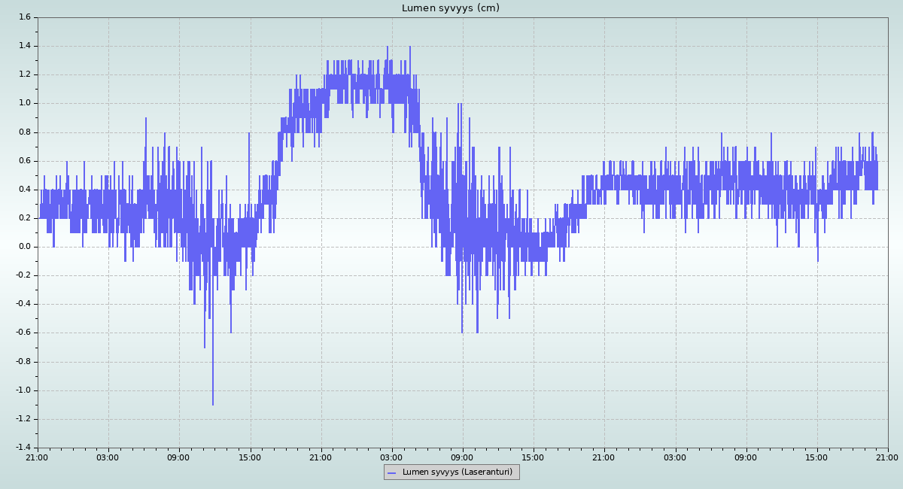Pick the -1.0 y-axis tick label
903x489 pixels.
[23, 390]
